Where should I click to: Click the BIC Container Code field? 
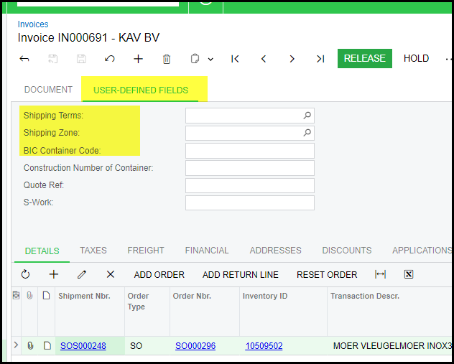click(x=249, y=151)
